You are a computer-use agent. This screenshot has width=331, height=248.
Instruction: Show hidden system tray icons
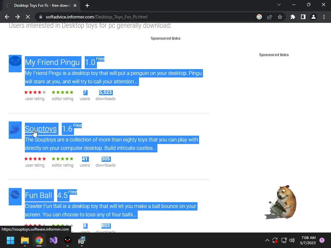click(x=267, y=240)
